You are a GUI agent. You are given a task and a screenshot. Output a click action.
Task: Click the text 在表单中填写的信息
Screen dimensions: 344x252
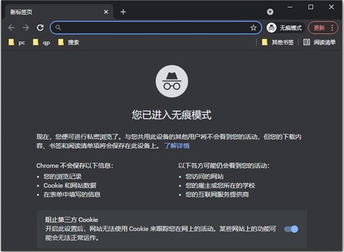[x=72, y=195]
